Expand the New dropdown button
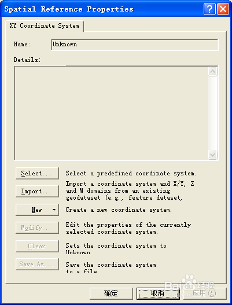The image size is (232, 305). (x=37, y=210)
